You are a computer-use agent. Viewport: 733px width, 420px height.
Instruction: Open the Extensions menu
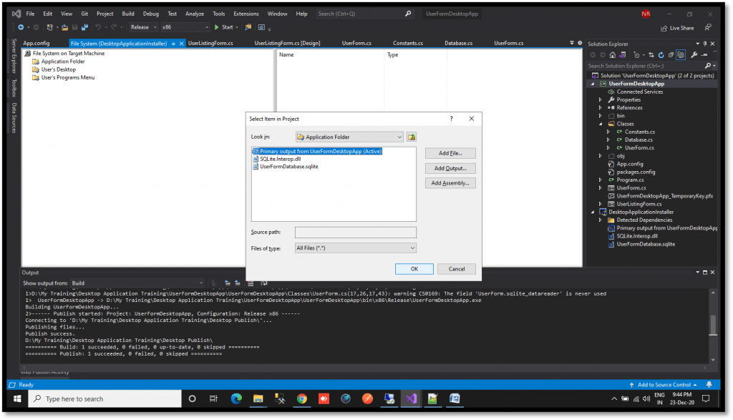[246, 14]
